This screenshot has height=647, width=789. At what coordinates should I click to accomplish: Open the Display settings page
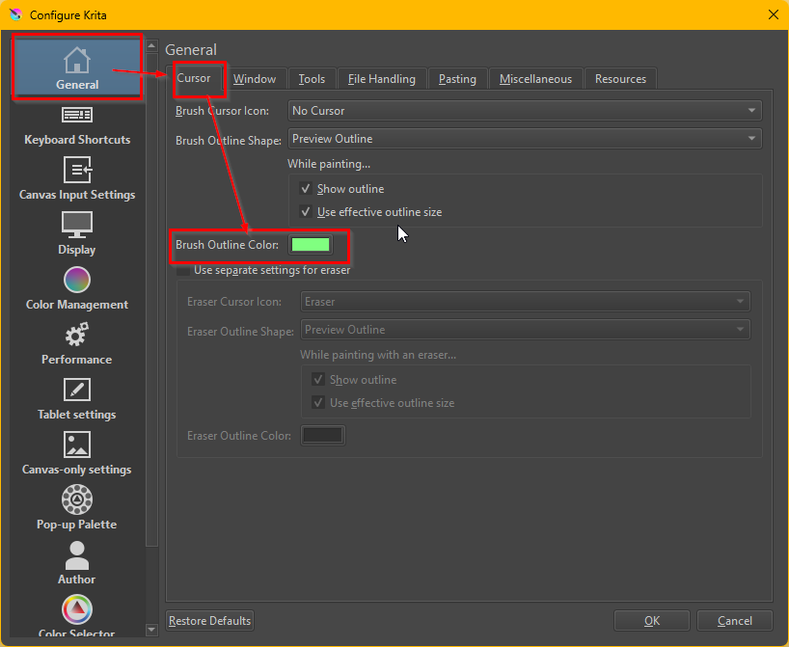coord(77,233)
